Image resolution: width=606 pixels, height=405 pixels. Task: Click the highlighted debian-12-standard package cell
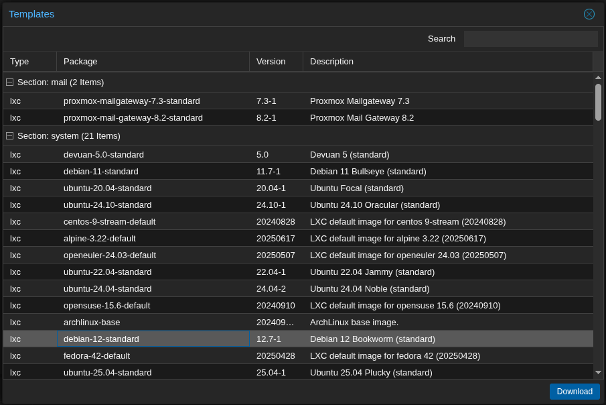point(153,339)
